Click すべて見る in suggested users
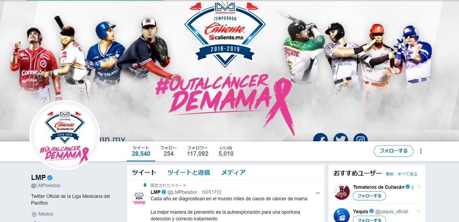 point(408,174)
